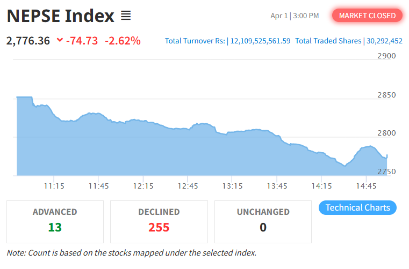Click the red down-arrow change indicator
The image size is (409, 269).
pyautogui.click(x=59, y=40)
